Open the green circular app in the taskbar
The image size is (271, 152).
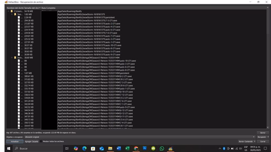coord(153,148)
